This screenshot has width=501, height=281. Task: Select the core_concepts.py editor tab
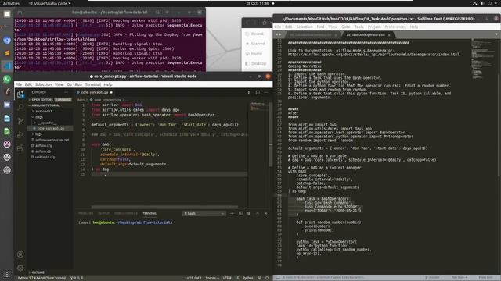click(x=94, y=92)
